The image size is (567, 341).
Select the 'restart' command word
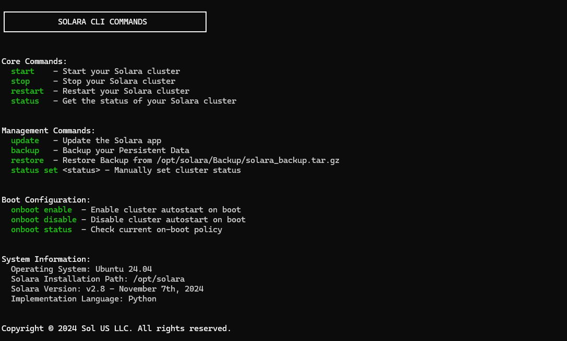[x=27, y=91]
